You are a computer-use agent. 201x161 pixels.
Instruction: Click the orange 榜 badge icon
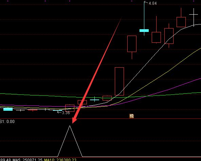pos(131,116)
